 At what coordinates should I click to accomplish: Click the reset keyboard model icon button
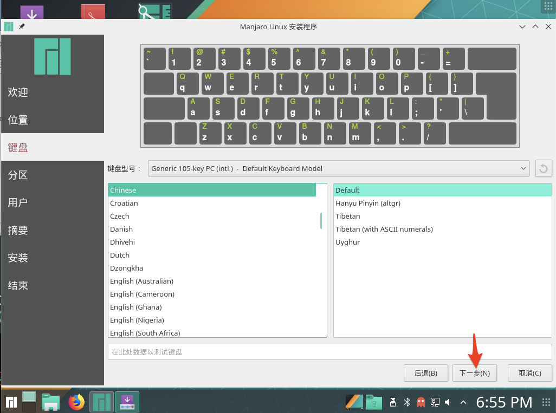tap(543, 168)
